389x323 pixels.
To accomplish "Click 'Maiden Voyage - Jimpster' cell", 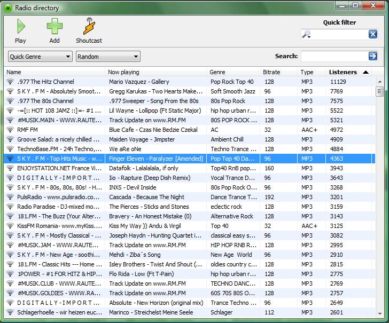I will pos(142,139).
